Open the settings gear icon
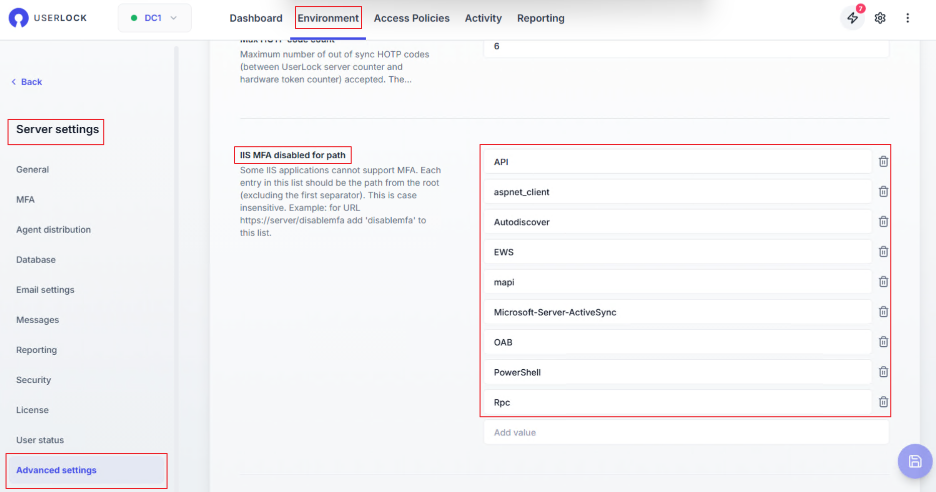The height and width of the screenshot is (492, 936). pyautogui.click(x=880, y=19)
